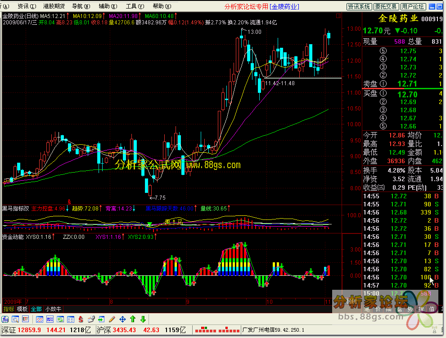Viewport: 446px width, 338px height.
Task: Click the green down arrow icon
Action: [143, 319]
